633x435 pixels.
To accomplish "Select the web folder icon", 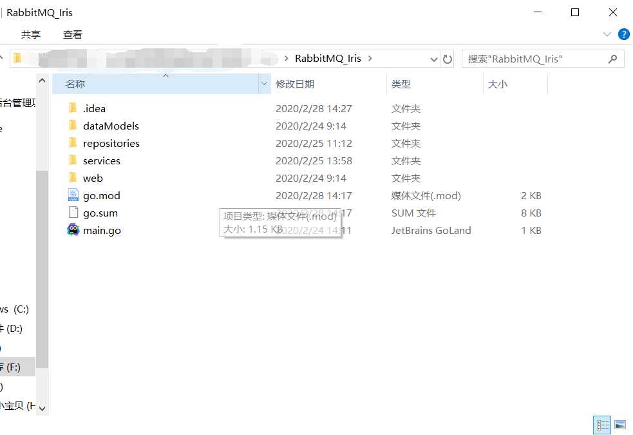I will click(73, 177).
